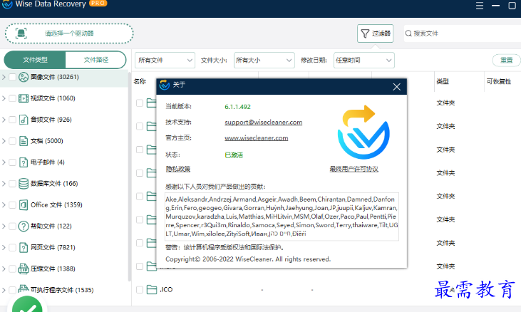Click the reset filters button

click(506, 60)
